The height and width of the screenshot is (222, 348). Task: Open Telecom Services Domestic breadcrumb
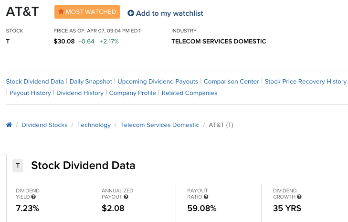point(159,125)
